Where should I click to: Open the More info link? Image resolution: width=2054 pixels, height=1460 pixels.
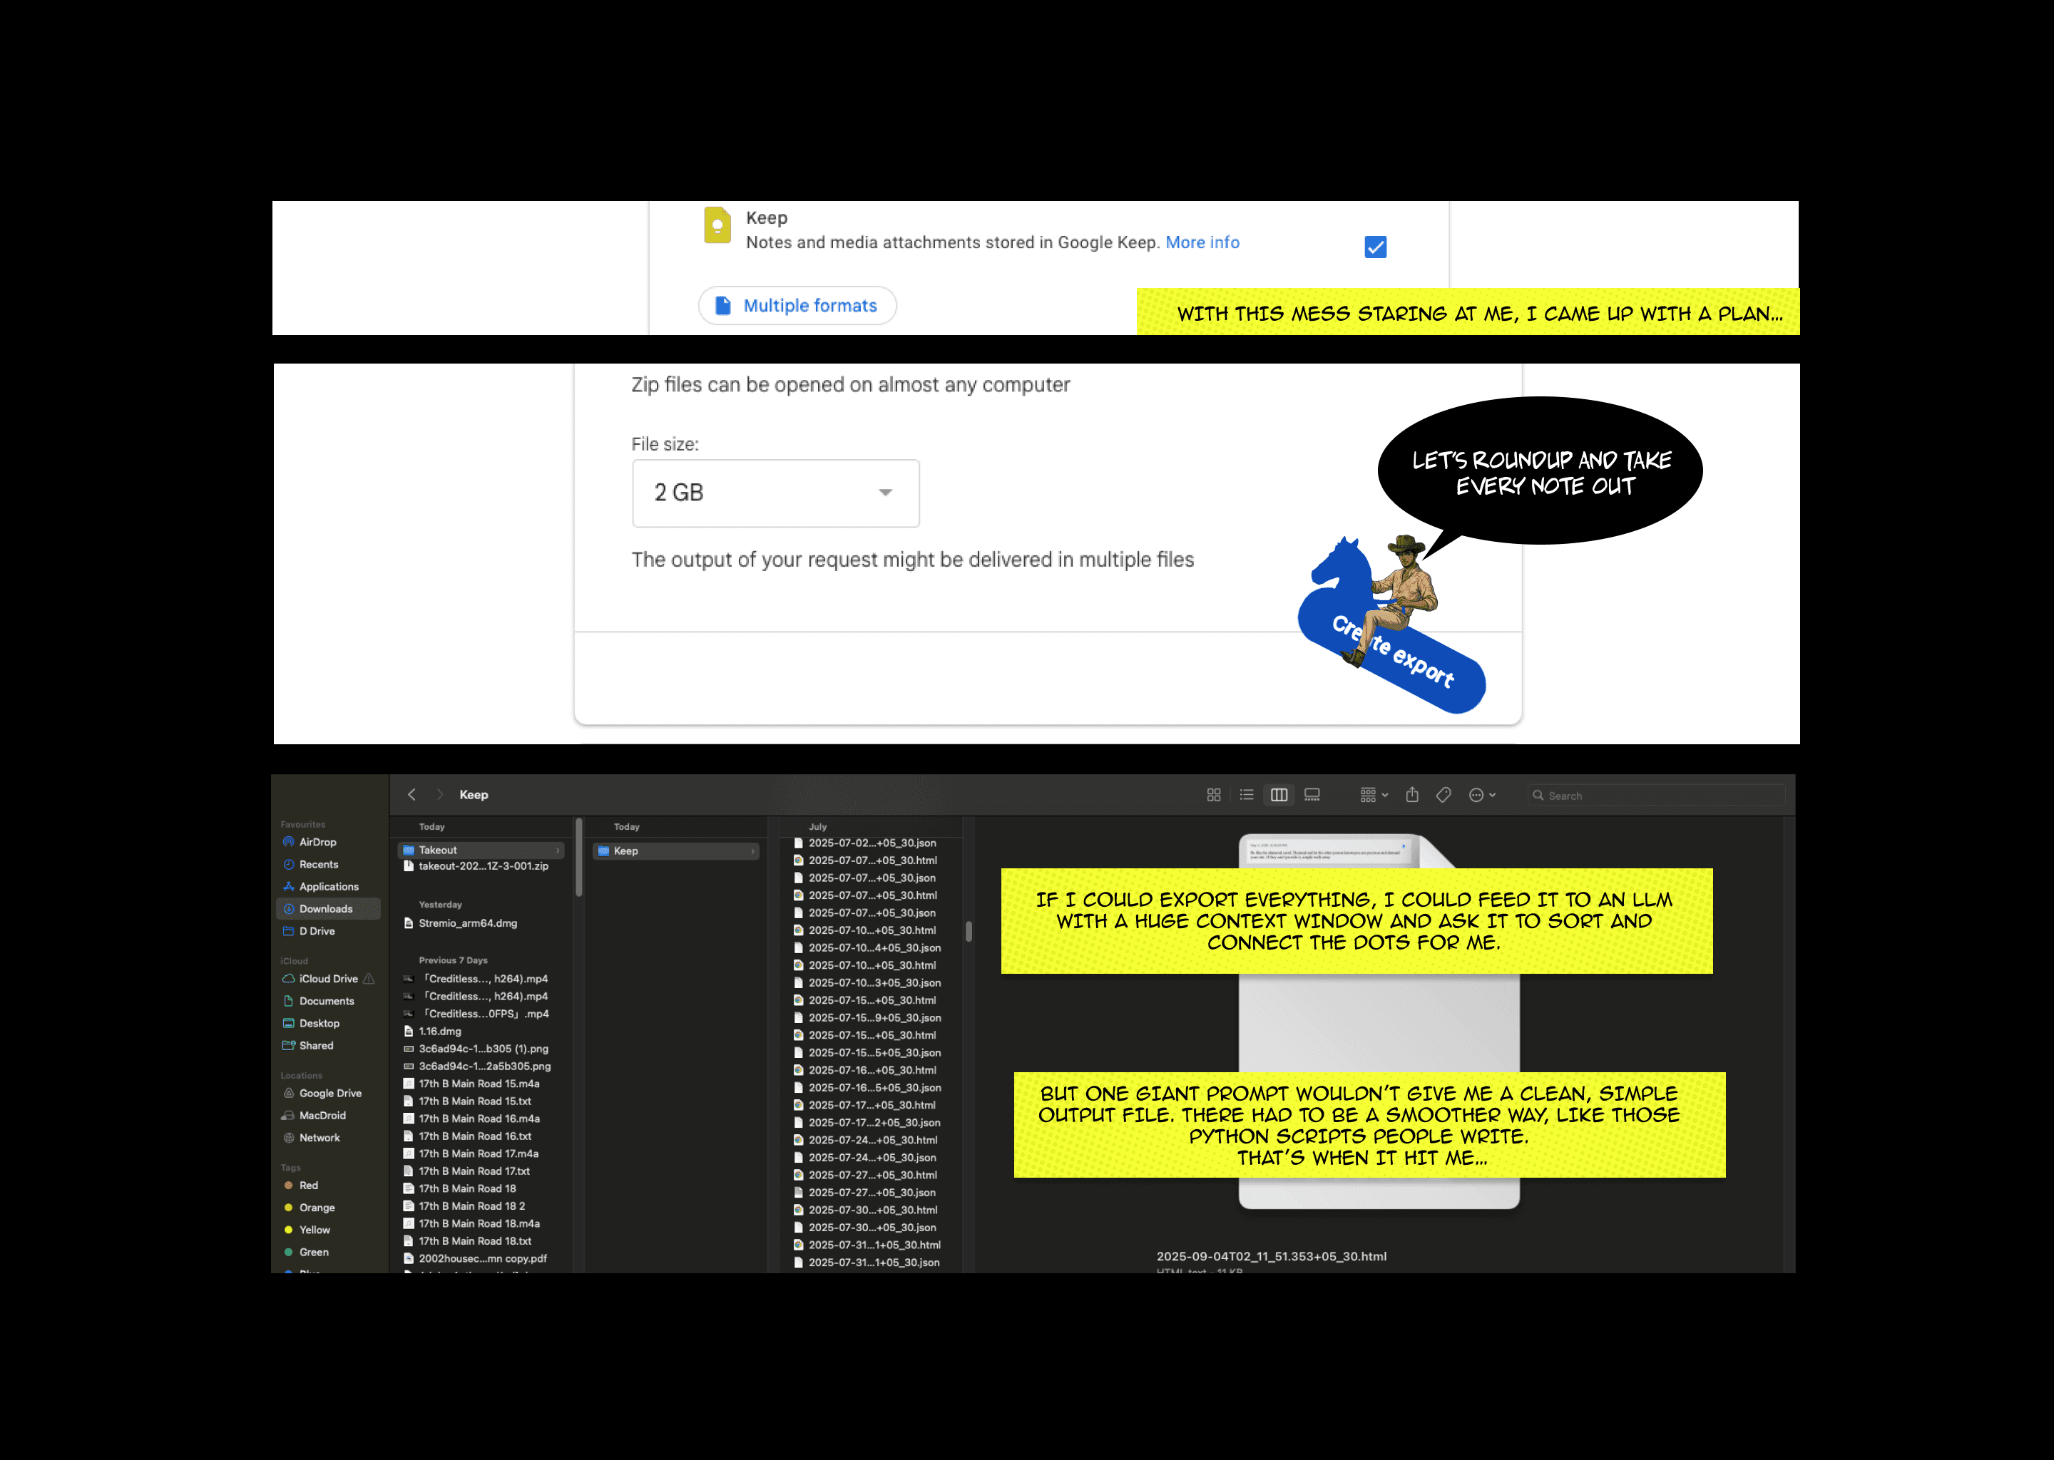(x=1202, y=242)
